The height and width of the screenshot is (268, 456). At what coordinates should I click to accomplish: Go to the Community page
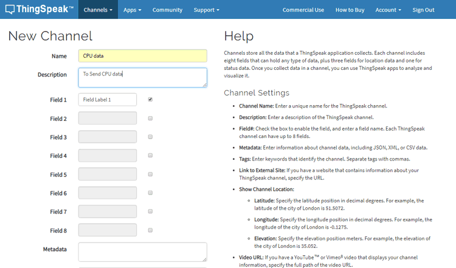(167, 10)
